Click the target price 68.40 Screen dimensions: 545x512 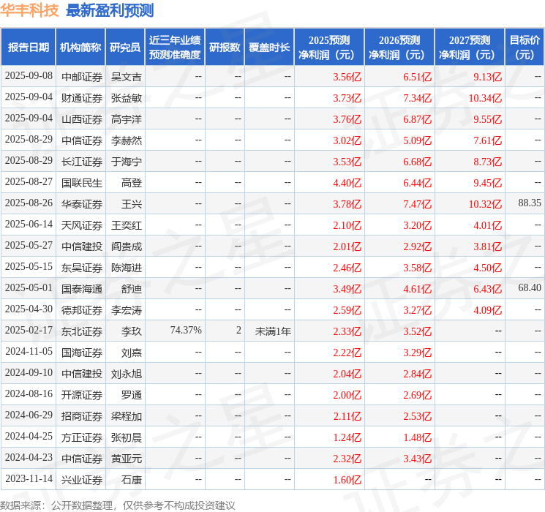click(530, 287)
